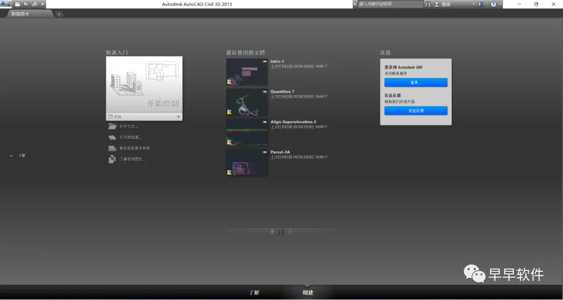Expand the quick access toolbar customize arrow

[x=43, y=4]
